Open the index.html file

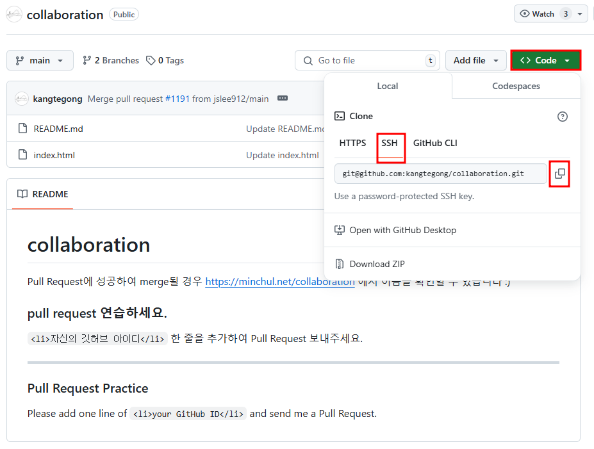(54, 155)
